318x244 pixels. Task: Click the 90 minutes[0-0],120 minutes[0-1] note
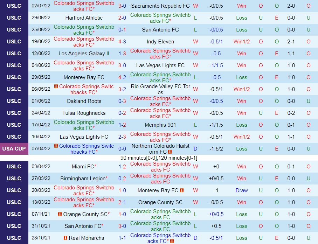pos(159,158)
